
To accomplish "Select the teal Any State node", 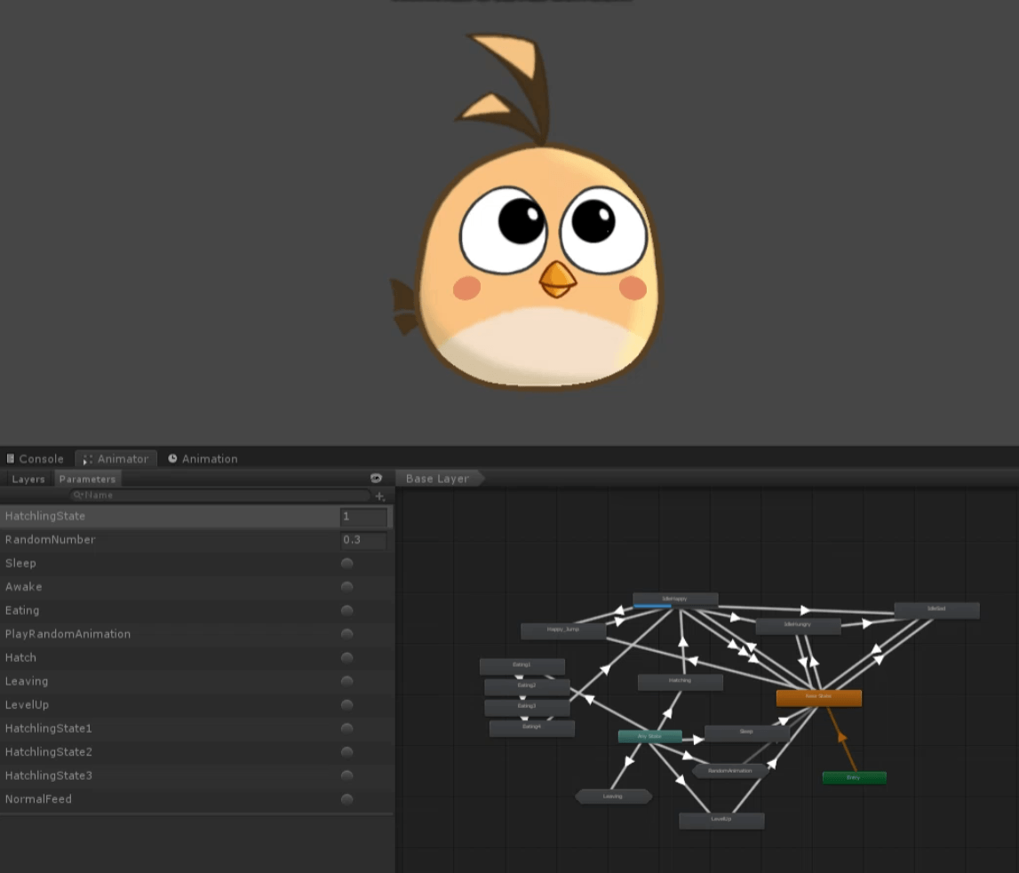I will click(x=651, y=736).
